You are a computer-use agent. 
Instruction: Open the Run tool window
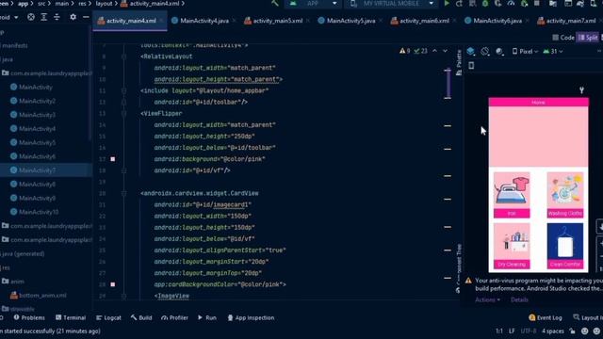click(x=207, y=318)
